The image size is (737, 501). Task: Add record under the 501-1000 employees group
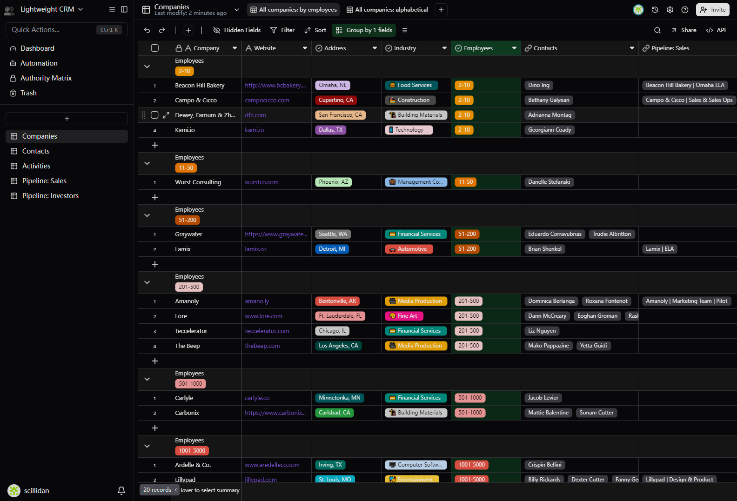click(x=155, y=428)
